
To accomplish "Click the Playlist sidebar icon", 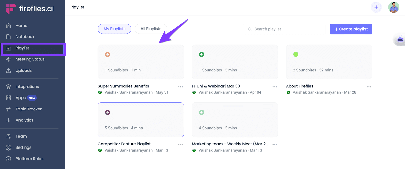I will (x=8, y=48).
